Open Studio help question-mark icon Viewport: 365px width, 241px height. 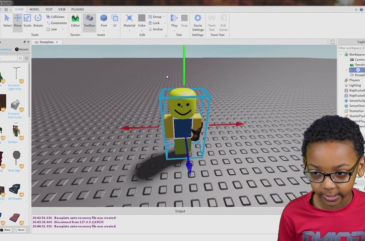coord(361,9)
